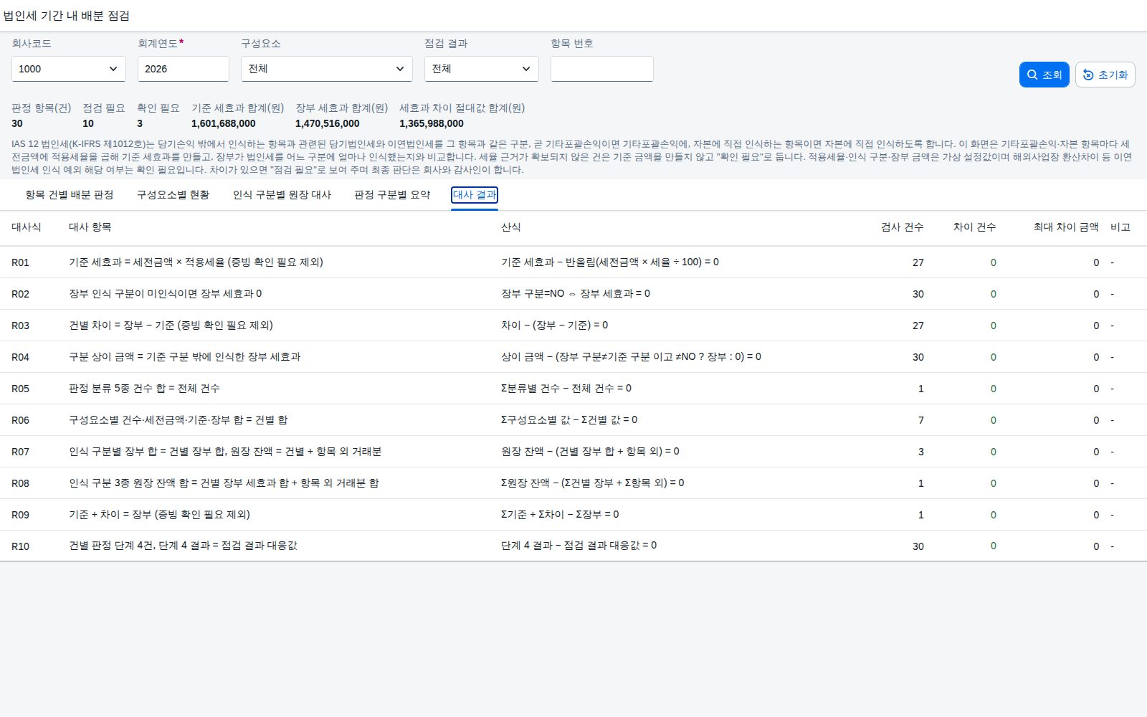Click the 세효과 차이 절대값 value 1,365,988,000
The image size is (1147, 717).
(x=432, y=123)
